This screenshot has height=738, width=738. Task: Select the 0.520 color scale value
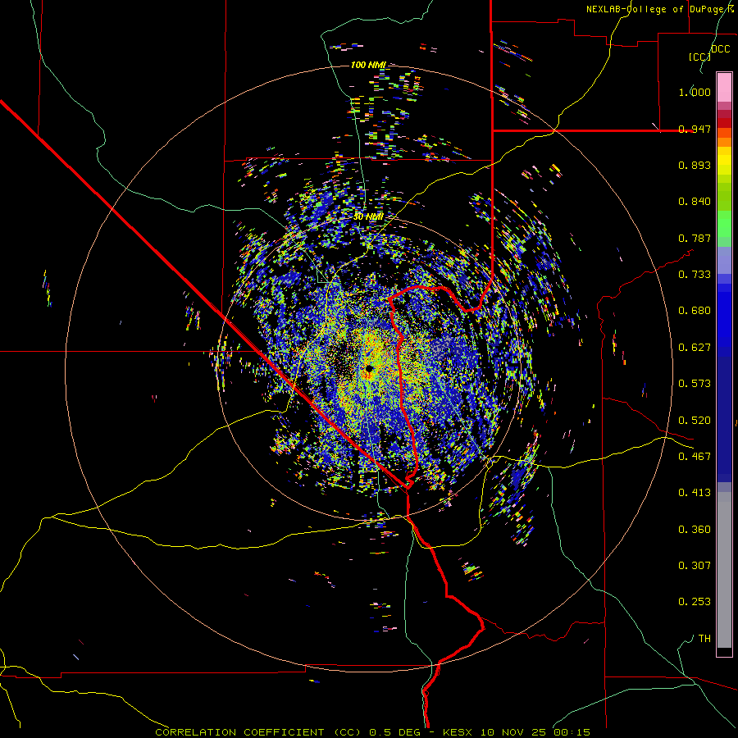point(695,421)
